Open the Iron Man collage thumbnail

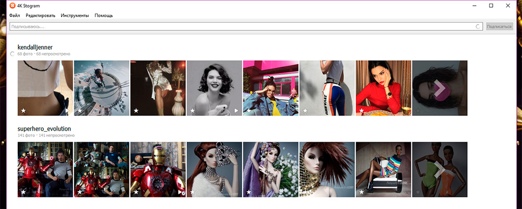pos(102,170)
